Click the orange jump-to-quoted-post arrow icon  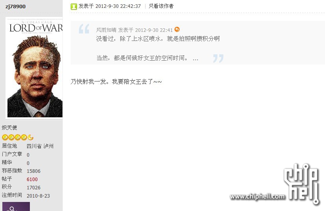pyautogui.click(x=177, y=30)
